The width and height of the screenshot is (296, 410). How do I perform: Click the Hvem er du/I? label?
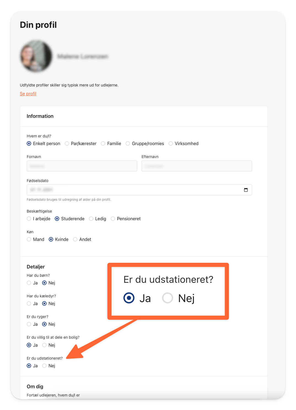39,136
